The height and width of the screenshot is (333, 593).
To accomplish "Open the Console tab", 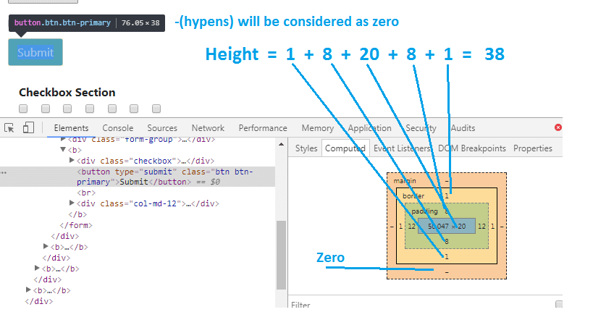I will pos(117,128).
